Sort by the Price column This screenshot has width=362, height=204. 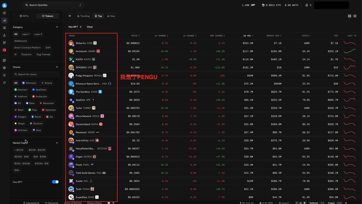(135, 36)
